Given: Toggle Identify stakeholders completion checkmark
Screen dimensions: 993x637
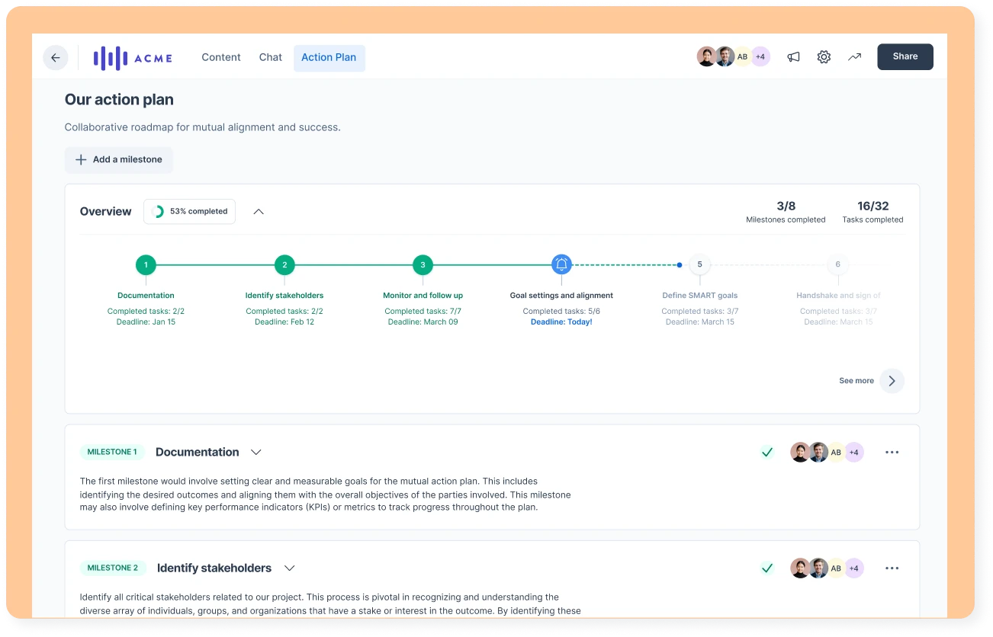Looking at the screenshot, I should point(768,568).
